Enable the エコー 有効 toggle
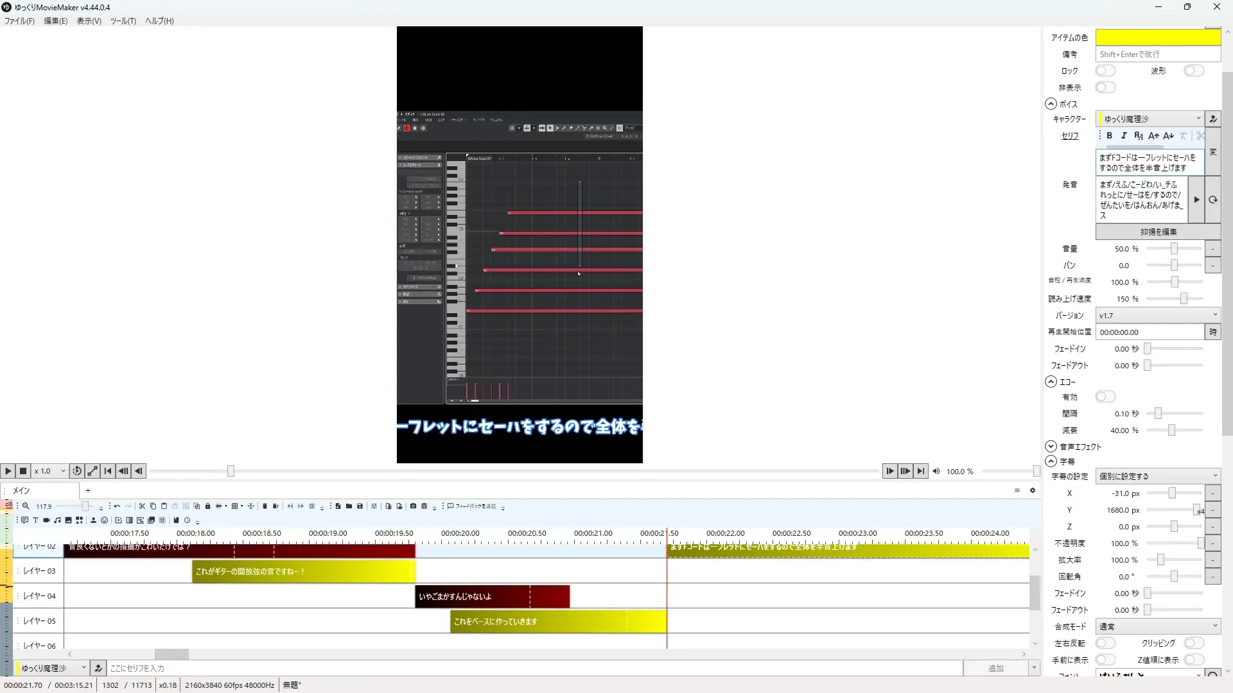1233x693 pixels. 1105,397
